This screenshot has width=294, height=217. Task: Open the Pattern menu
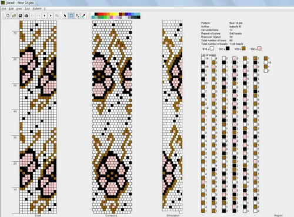coord(37,9)
